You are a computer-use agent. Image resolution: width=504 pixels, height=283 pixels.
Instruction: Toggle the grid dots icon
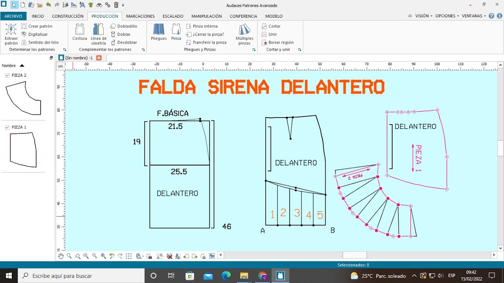pos(129,256)
